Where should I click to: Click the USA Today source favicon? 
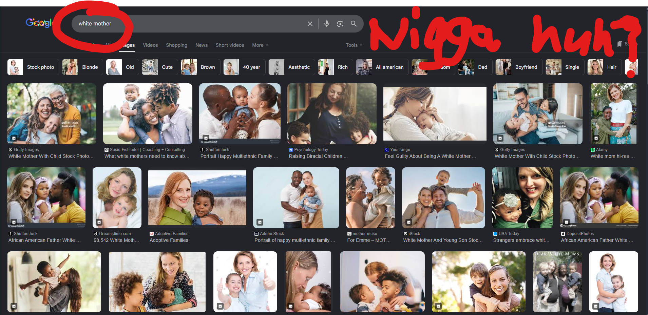(x=495, y=234)
